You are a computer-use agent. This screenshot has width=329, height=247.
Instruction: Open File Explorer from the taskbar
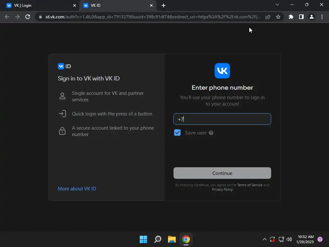coord(172,239)
